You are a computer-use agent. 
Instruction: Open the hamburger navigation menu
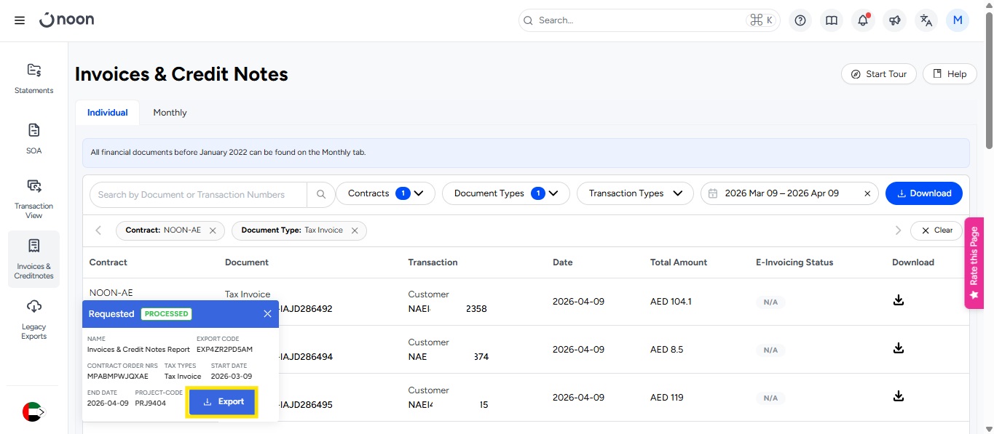20,20
